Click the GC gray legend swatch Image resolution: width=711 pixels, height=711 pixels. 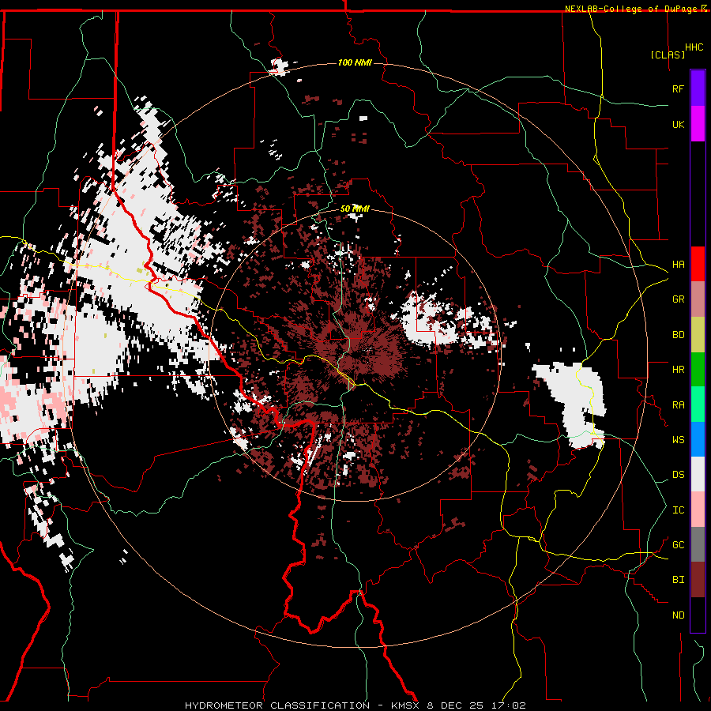tap(698, 544)
